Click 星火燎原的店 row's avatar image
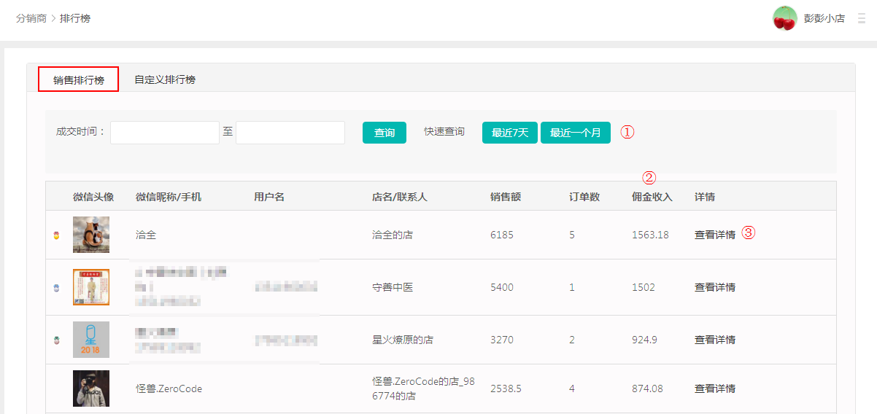Viewport: 877px width, 414px height. 91,340
